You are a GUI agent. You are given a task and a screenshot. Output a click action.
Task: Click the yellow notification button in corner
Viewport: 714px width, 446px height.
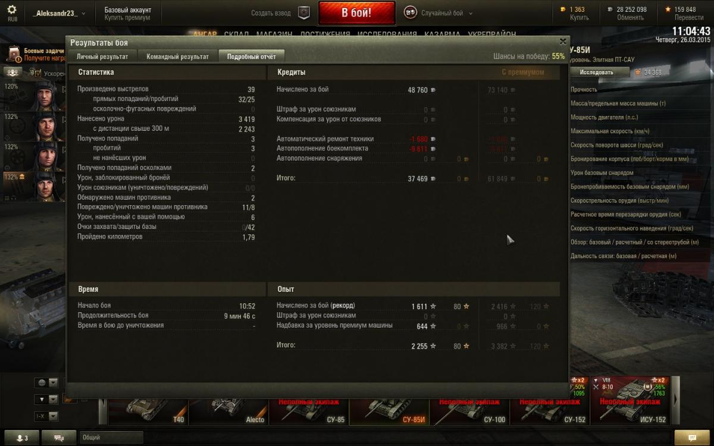click(693, 438)
